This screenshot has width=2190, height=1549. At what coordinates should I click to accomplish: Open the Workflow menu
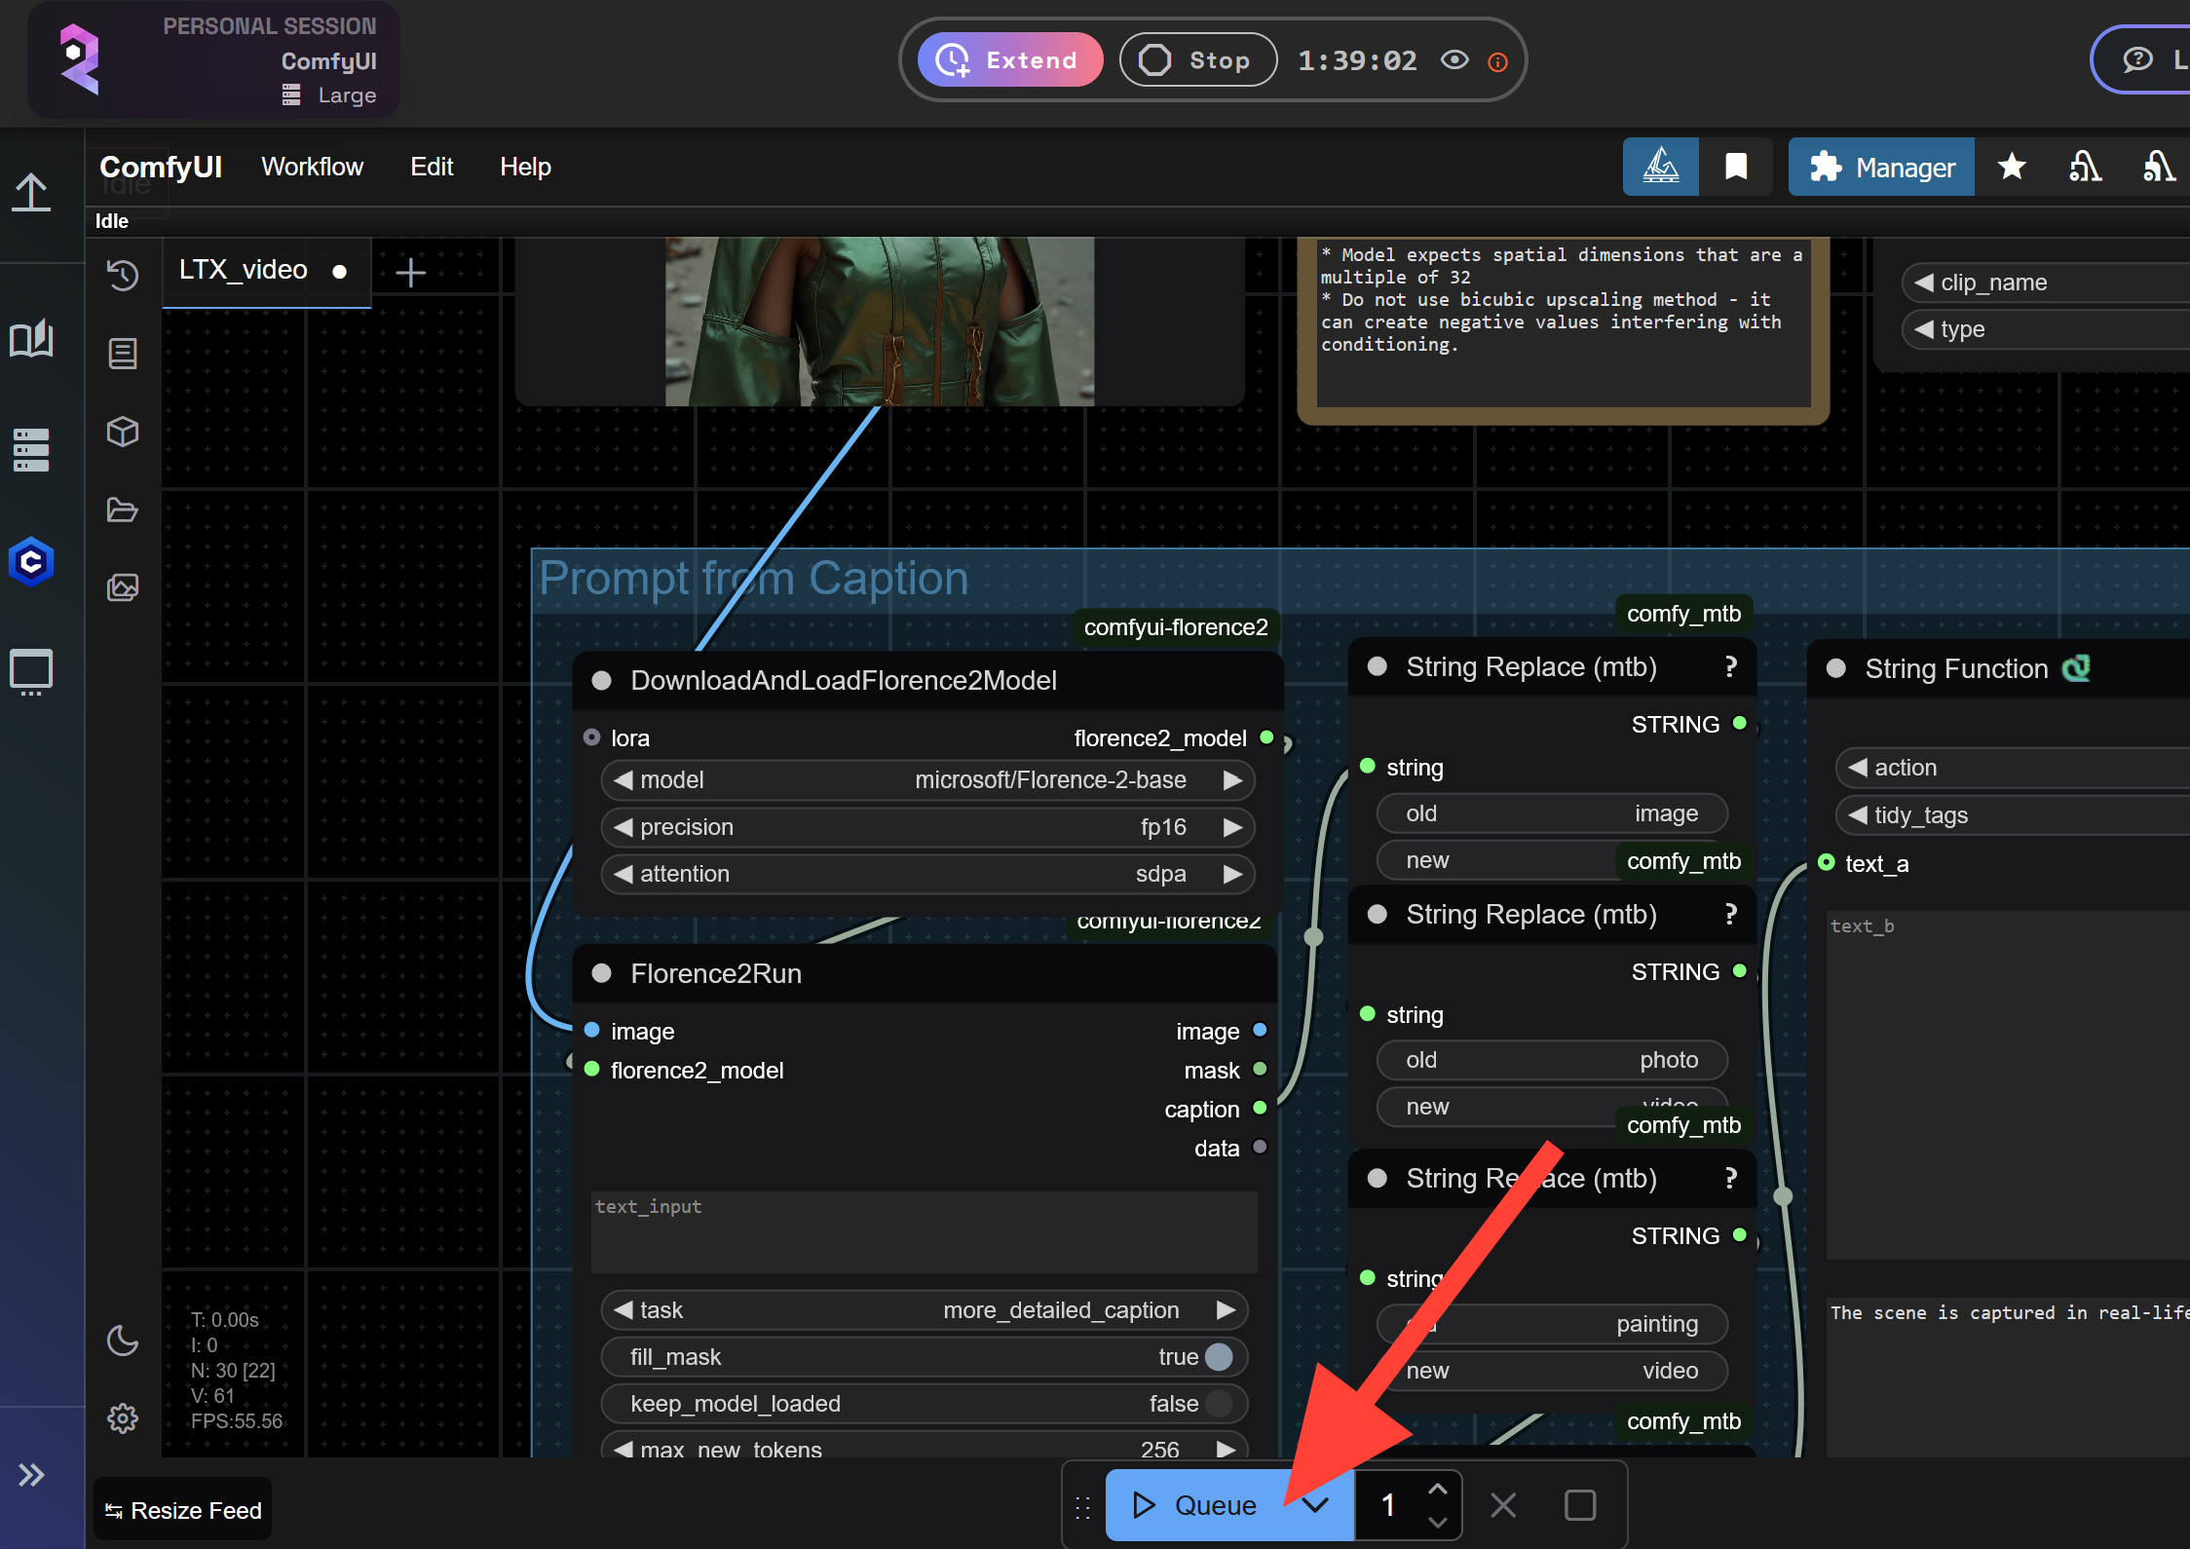pos(312,167)
